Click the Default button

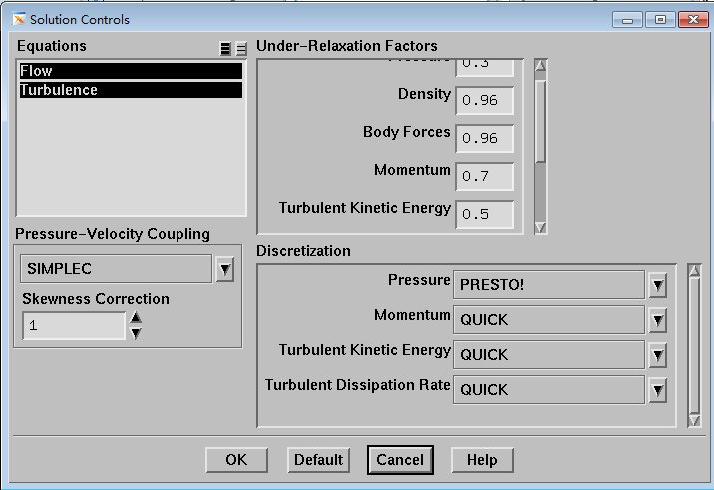pos(318,460)
